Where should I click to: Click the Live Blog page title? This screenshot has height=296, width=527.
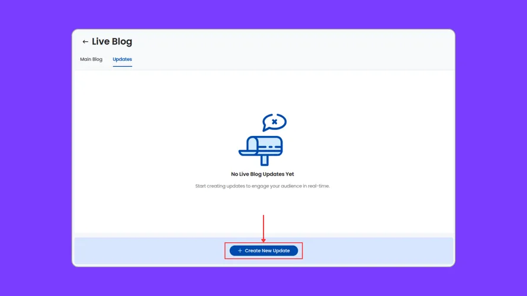click(x=112, y=42)
